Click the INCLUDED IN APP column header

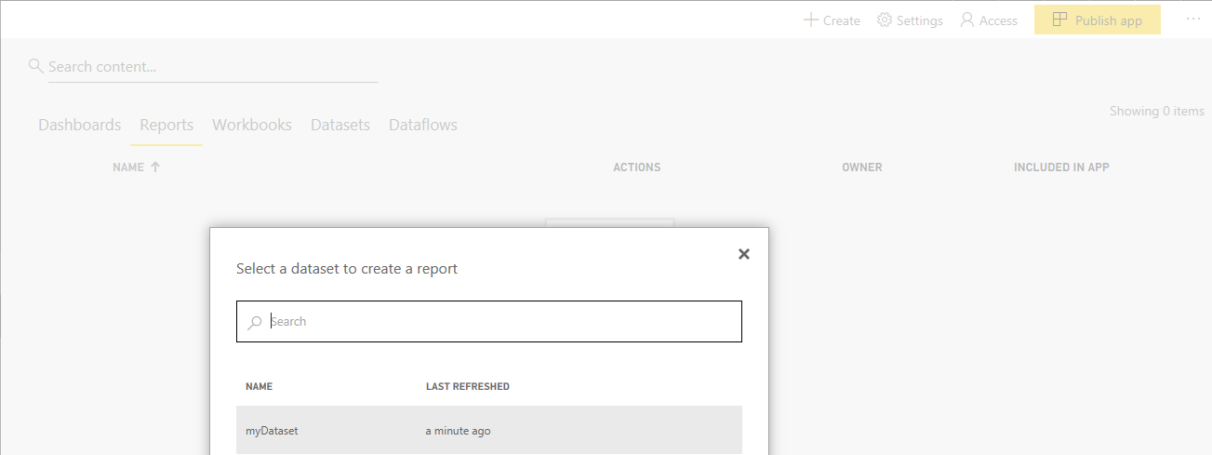coord(1061,167)
